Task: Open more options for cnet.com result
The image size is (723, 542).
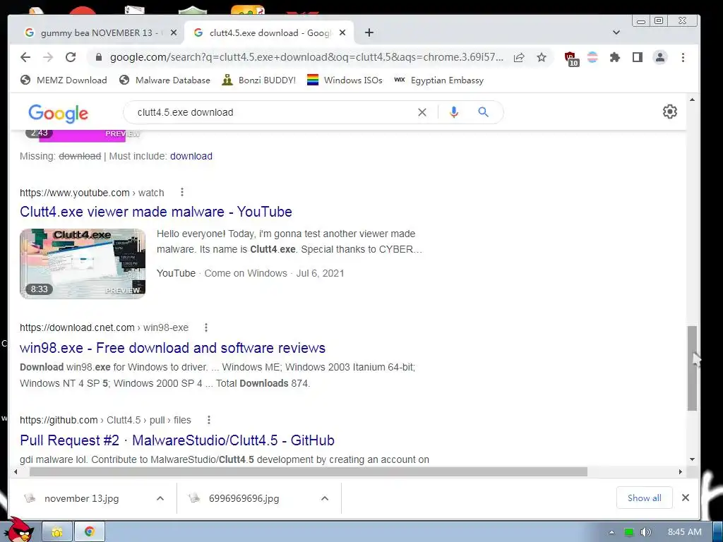Action: point(206,327)
